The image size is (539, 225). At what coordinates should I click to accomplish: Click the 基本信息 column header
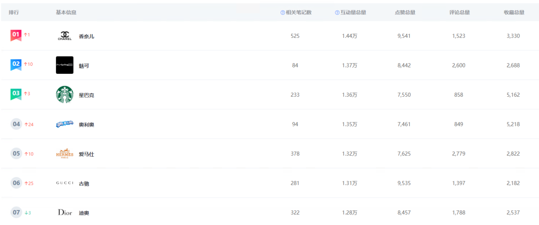[x=66, y=12]
